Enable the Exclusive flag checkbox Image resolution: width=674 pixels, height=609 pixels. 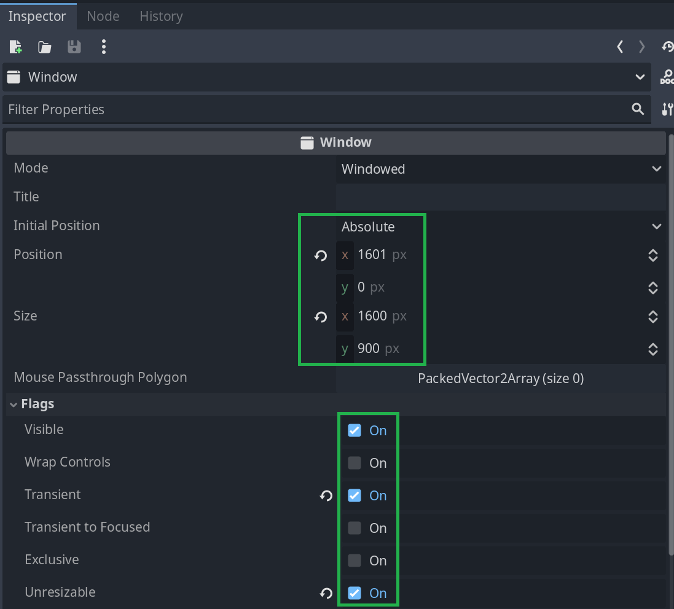click(355, 561)
